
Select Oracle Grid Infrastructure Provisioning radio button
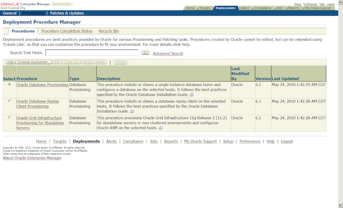(10, 118)
